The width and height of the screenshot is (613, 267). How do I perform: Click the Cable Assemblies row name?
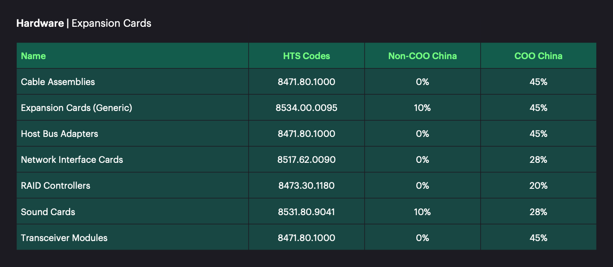click(58, 82)
